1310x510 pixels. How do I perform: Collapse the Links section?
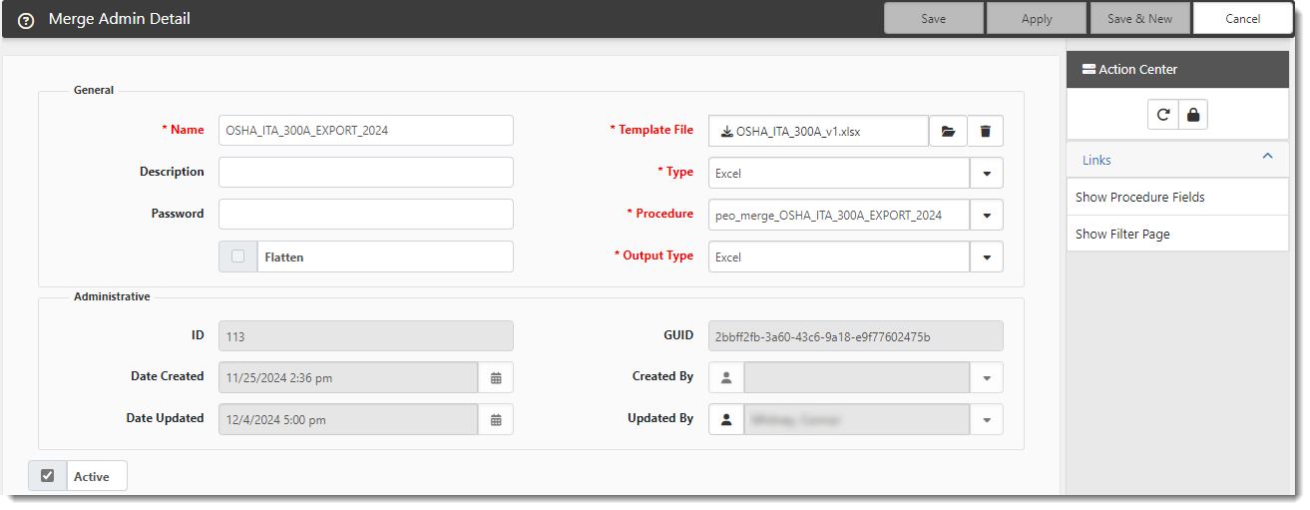tap(1267, 157)
